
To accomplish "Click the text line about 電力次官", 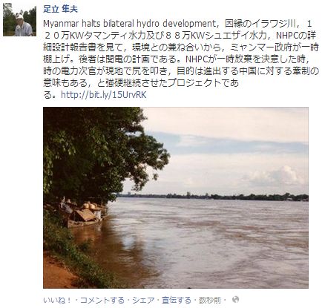I will tap(181, 71).
